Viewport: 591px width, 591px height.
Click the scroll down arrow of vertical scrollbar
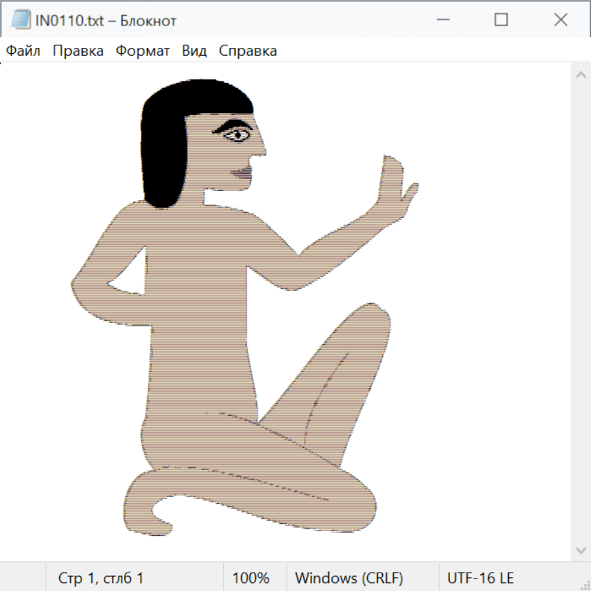pyautogui.click(x=580, y=550)
